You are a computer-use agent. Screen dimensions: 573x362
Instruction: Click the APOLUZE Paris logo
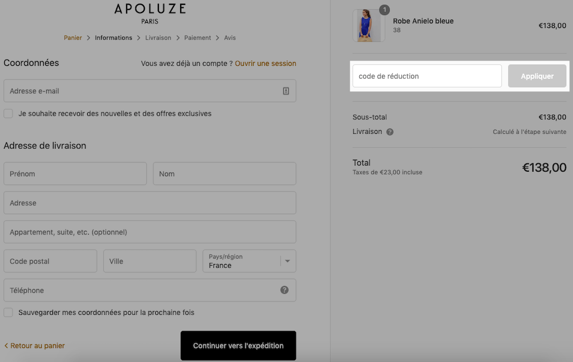tap(150, 13)
